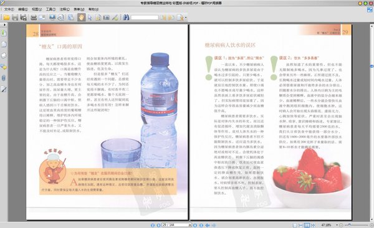Screen dimensions: 374x228
Task: Go forward to the next view
Action: [x=214, y=225]
